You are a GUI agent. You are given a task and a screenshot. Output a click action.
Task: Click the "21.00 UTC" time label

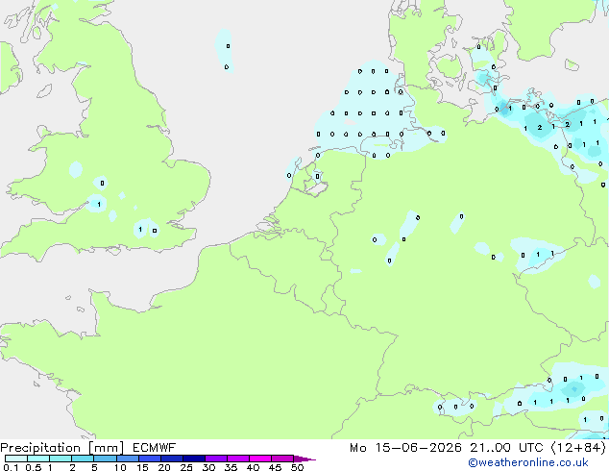(506, 448)
